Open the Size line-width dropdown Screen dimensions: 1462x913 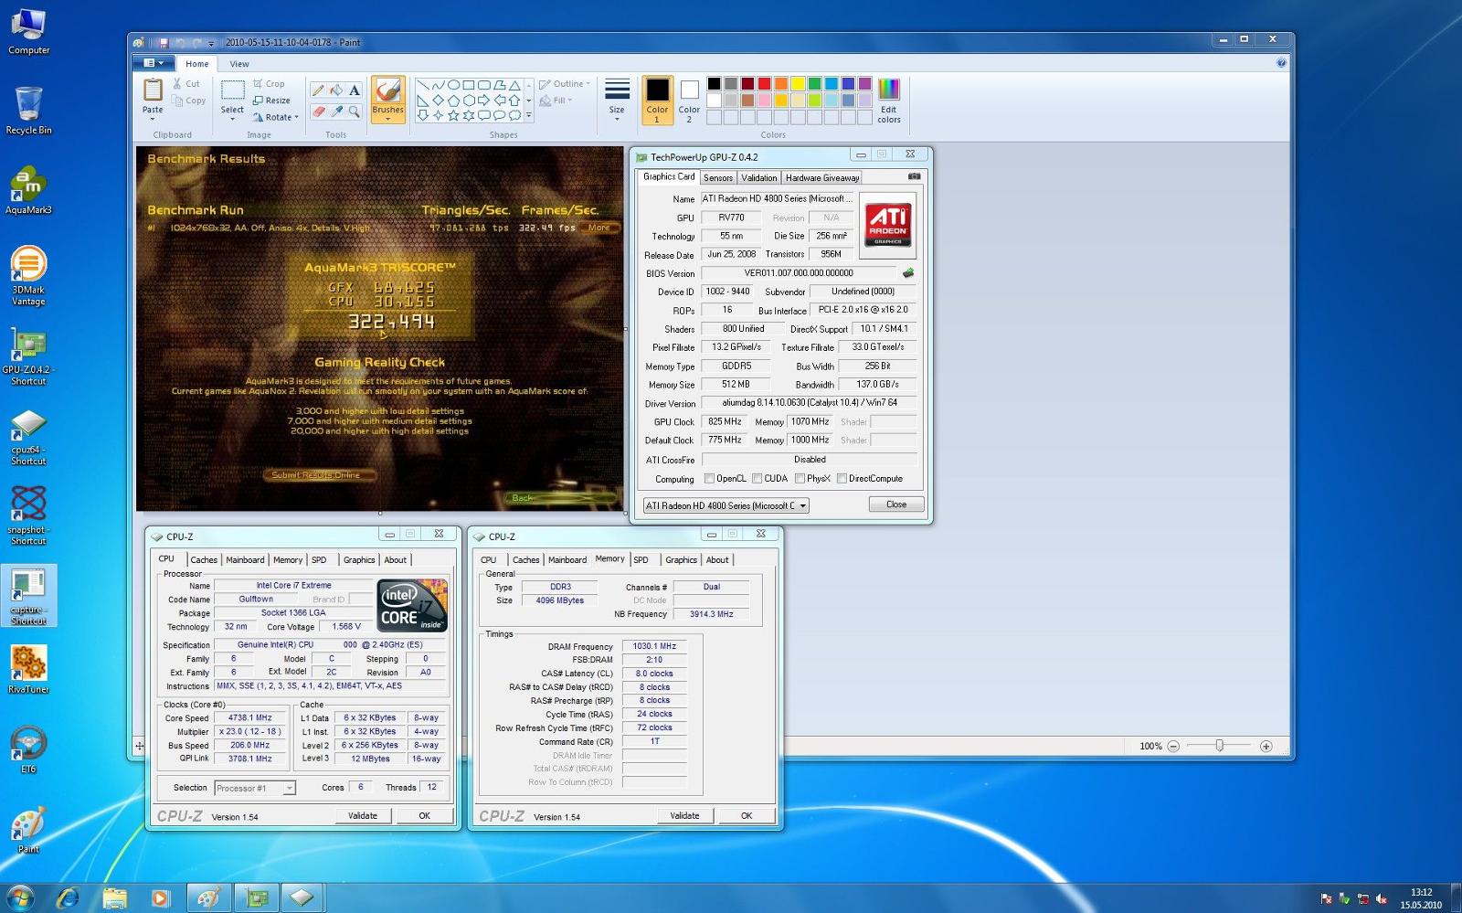(617, 99)
